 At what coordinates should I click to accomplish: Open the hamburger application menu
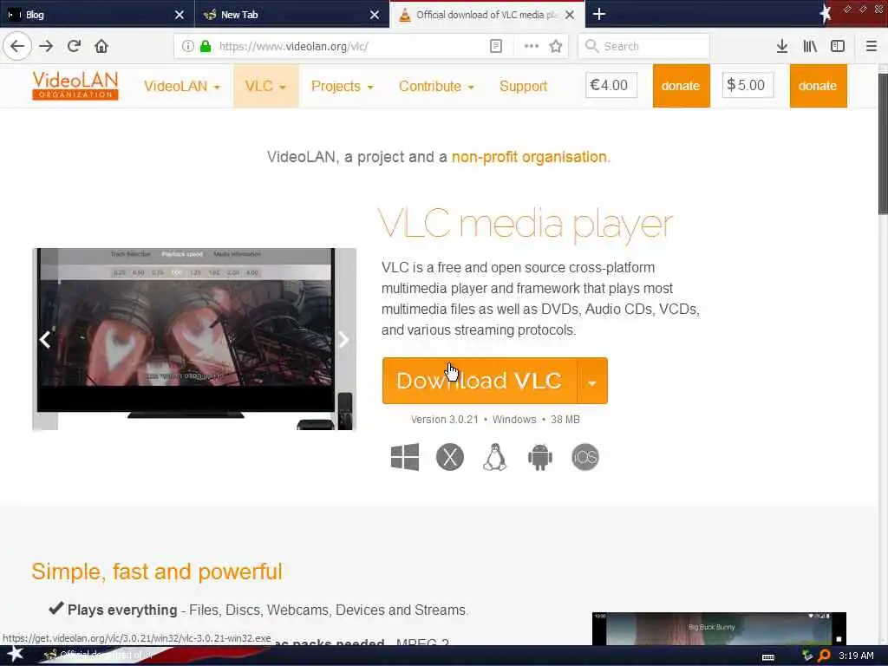(x=872, y=47)
